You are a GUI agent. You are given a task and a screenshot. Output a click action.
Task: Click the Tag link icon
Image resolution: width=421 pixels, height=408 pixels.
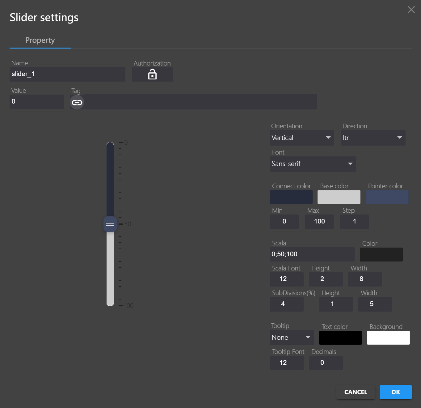[77, 102]
